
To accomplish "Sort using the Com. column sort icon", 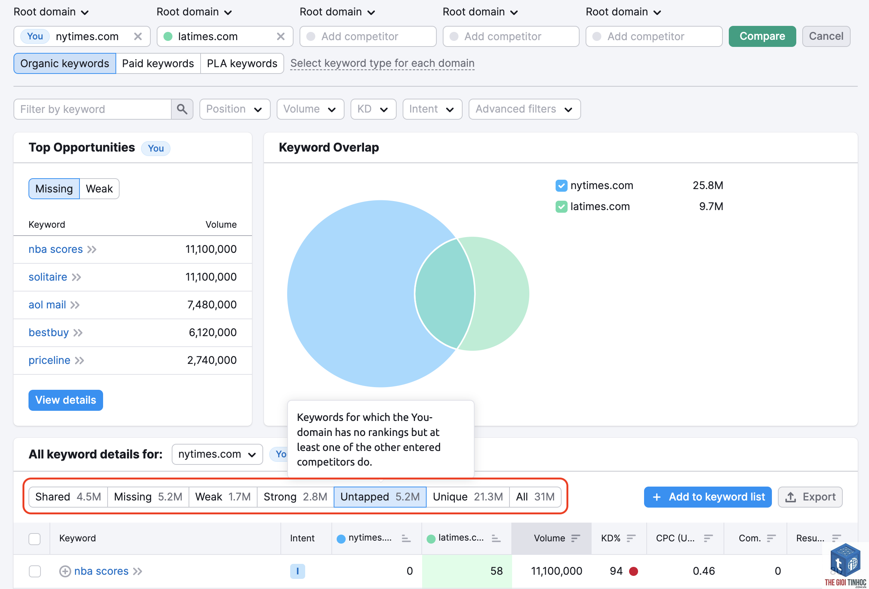I will [771, 538].
